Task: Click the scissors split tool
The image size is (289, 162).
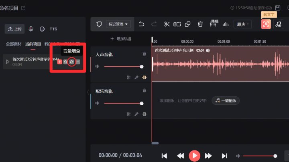Action: coord(167,24)
